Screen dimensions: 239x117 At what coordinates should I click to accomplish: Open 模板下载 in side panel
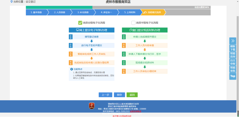pos(233,48)
